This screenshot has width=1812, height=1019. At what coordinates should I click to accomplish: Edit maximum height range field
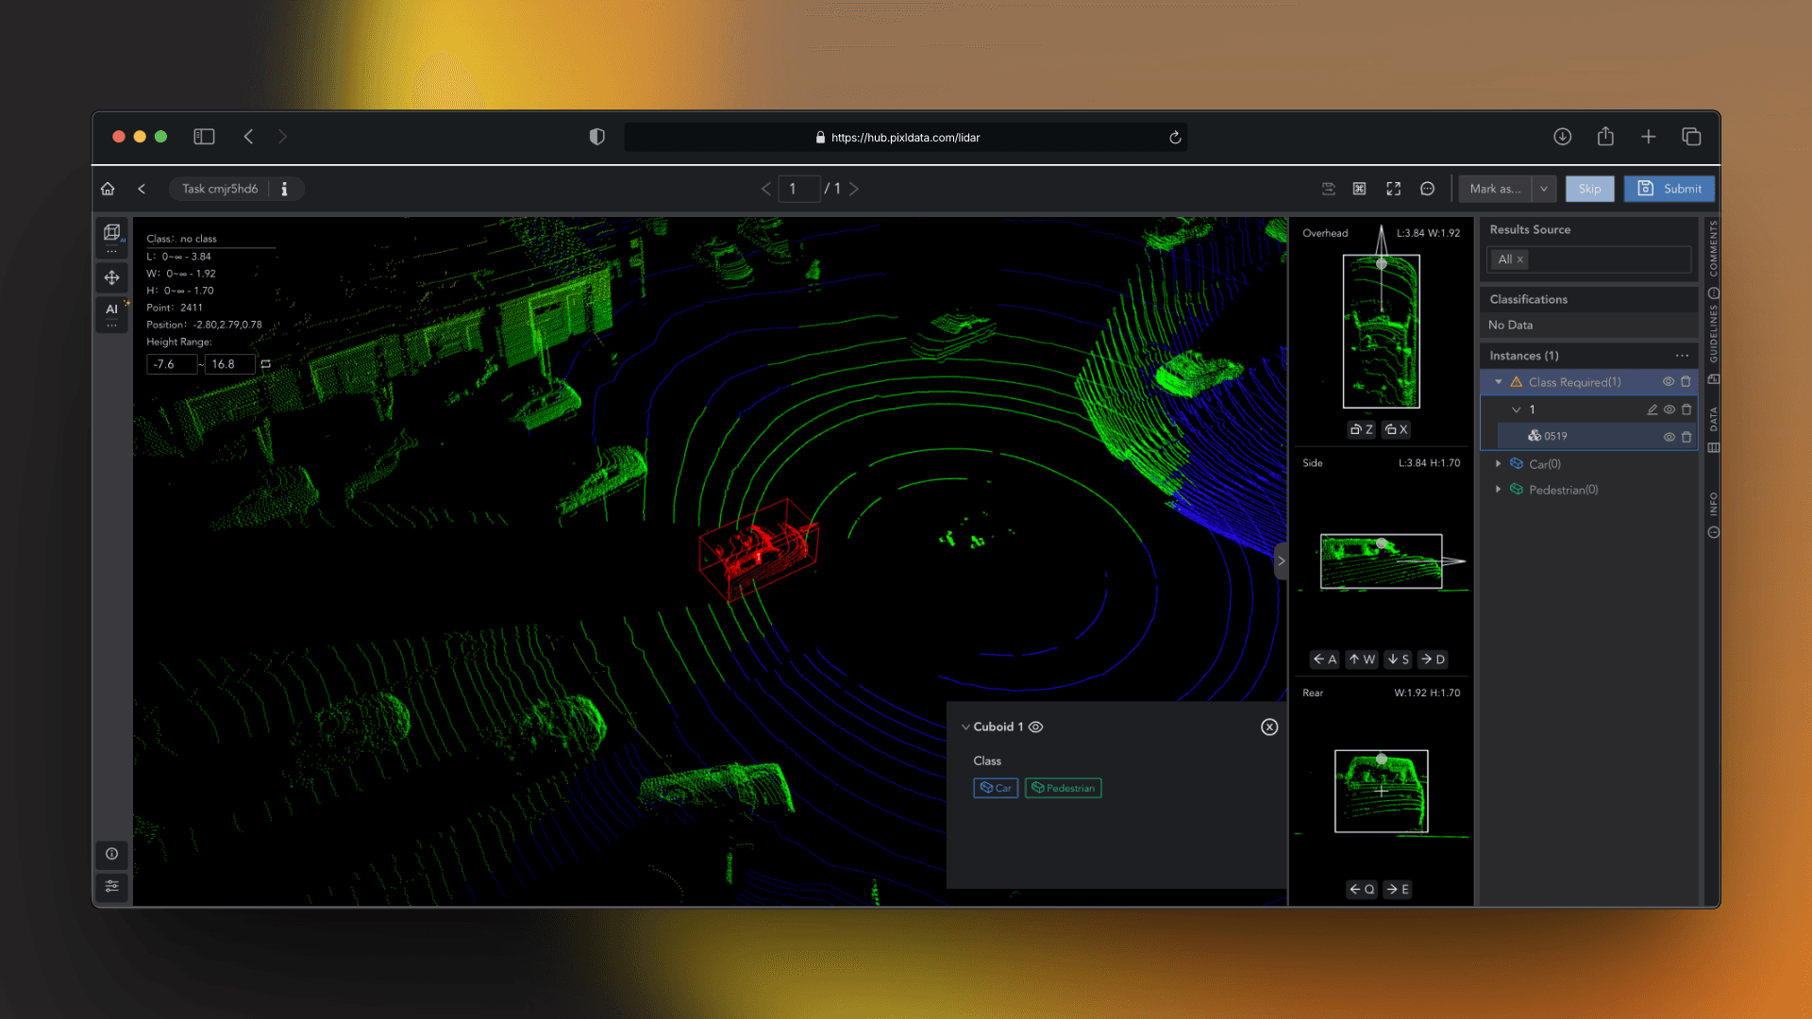click(229, 364)
